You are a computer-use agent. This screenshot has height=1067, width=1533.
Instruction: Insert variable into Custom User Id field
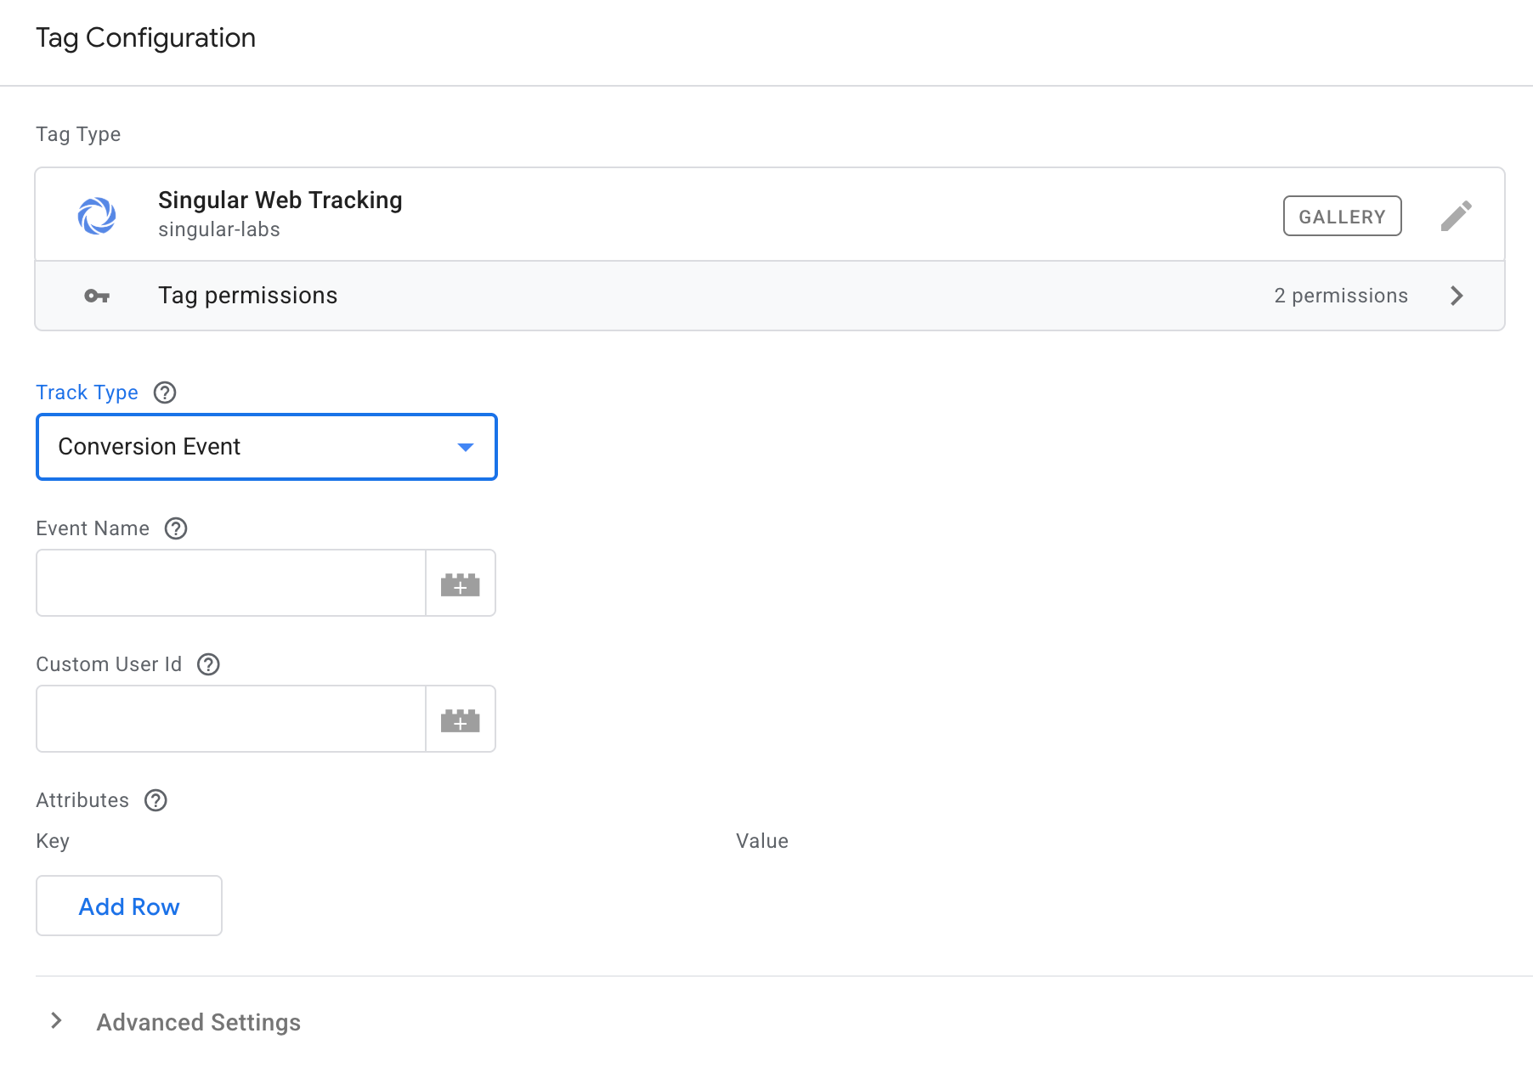[461, 720]
